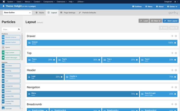Click search icon in particle filter
180x111 pixels.
[19, 29]
